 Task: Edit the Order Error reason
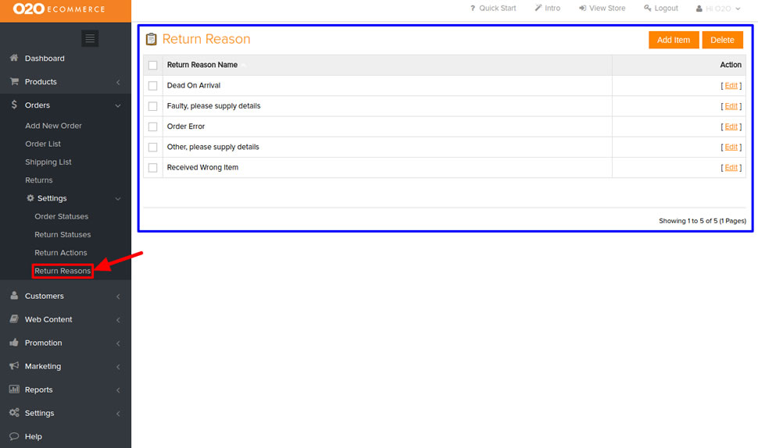[731, 126]
